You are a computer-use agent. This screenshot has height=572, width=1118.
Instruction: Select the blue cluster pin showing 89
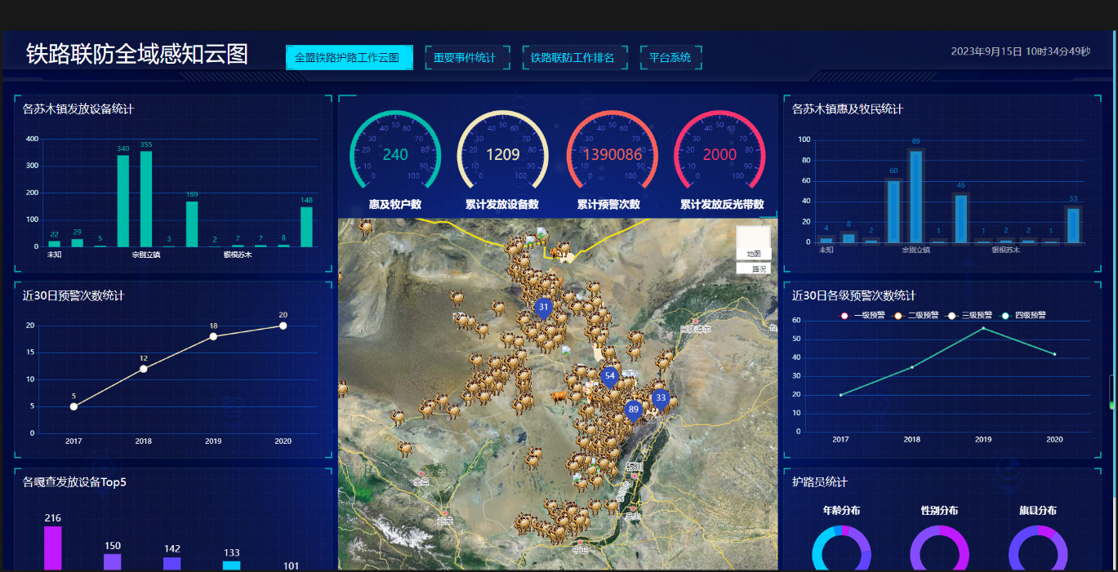633,410
